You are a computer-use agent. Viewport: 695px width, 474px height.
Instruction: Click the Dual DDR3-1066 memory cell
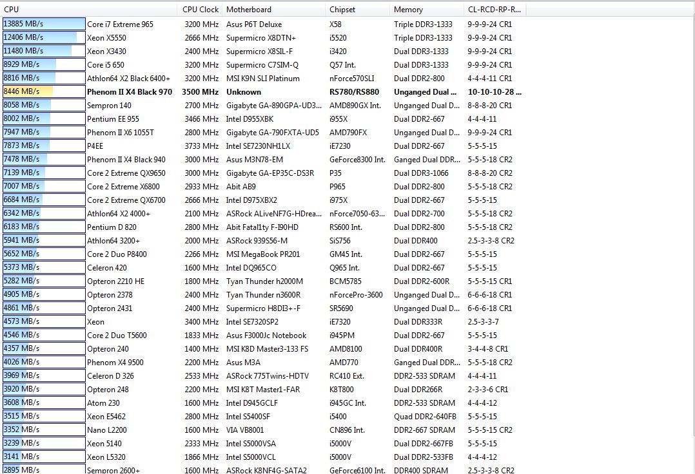point(421,173)
